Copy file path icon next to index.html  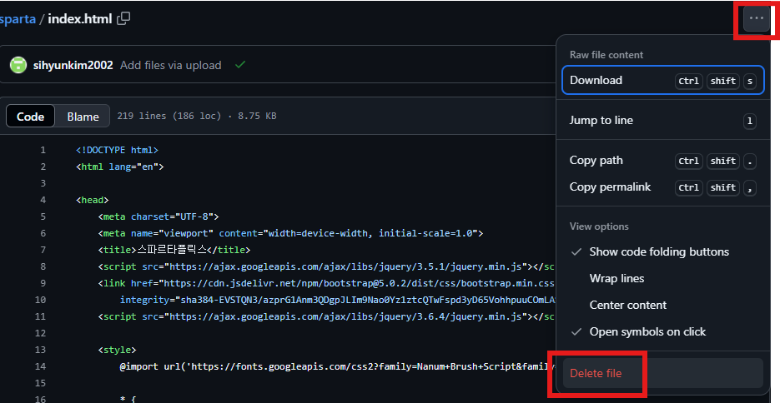[x=123, y=19]
